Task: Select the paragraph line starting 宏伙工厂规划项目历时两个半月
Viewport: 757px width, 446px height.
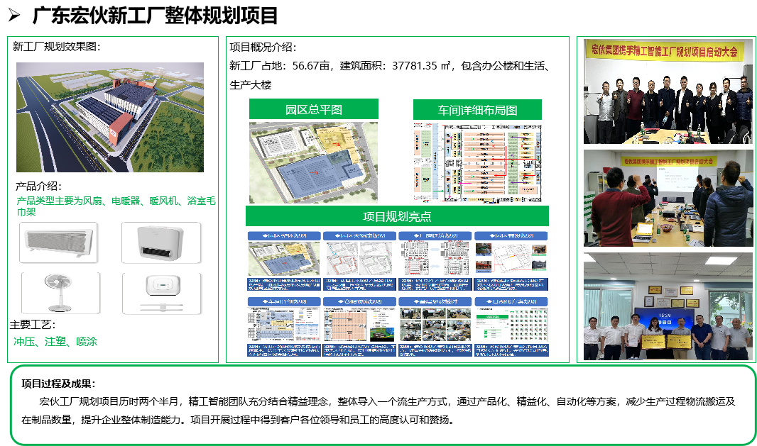Action: click(387, 401)
